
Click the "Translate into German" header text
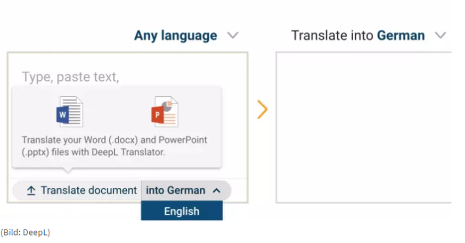coord(358,36)
